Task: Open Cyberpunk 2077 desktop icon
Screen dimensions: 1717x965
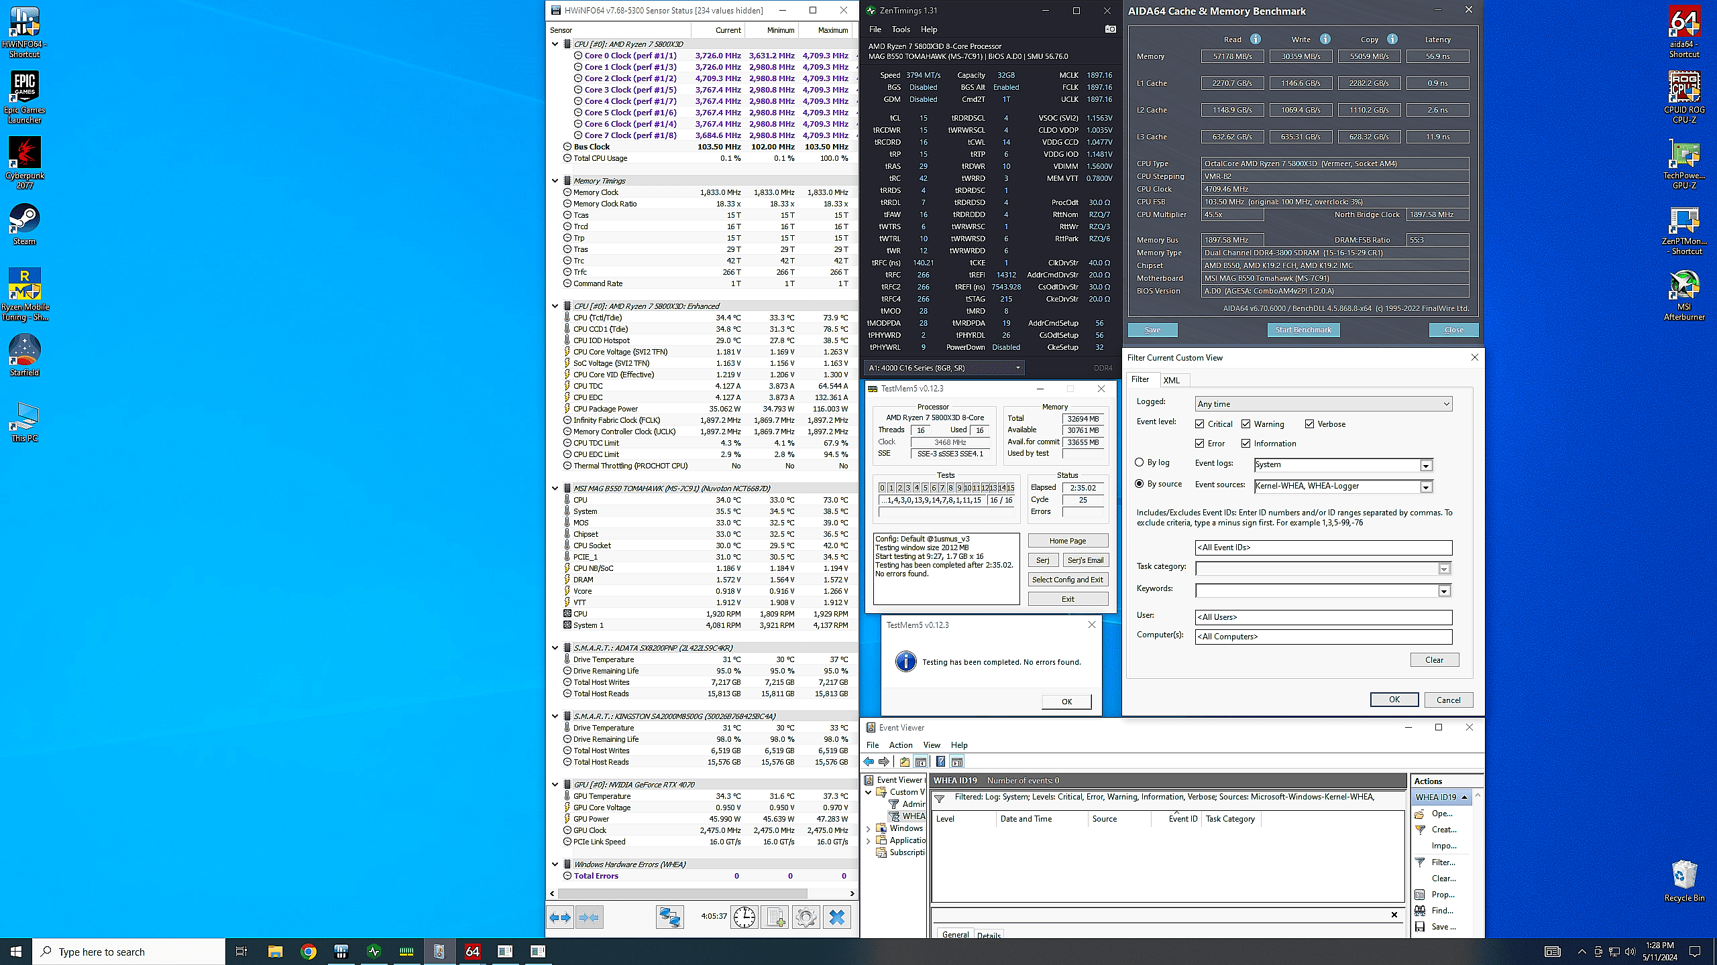Action: click(x=25, y=163)
